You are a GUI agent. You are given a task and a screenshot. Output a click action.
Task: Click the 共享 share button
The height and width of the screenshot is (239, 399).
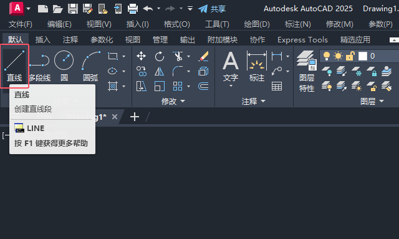coord(212,9)
